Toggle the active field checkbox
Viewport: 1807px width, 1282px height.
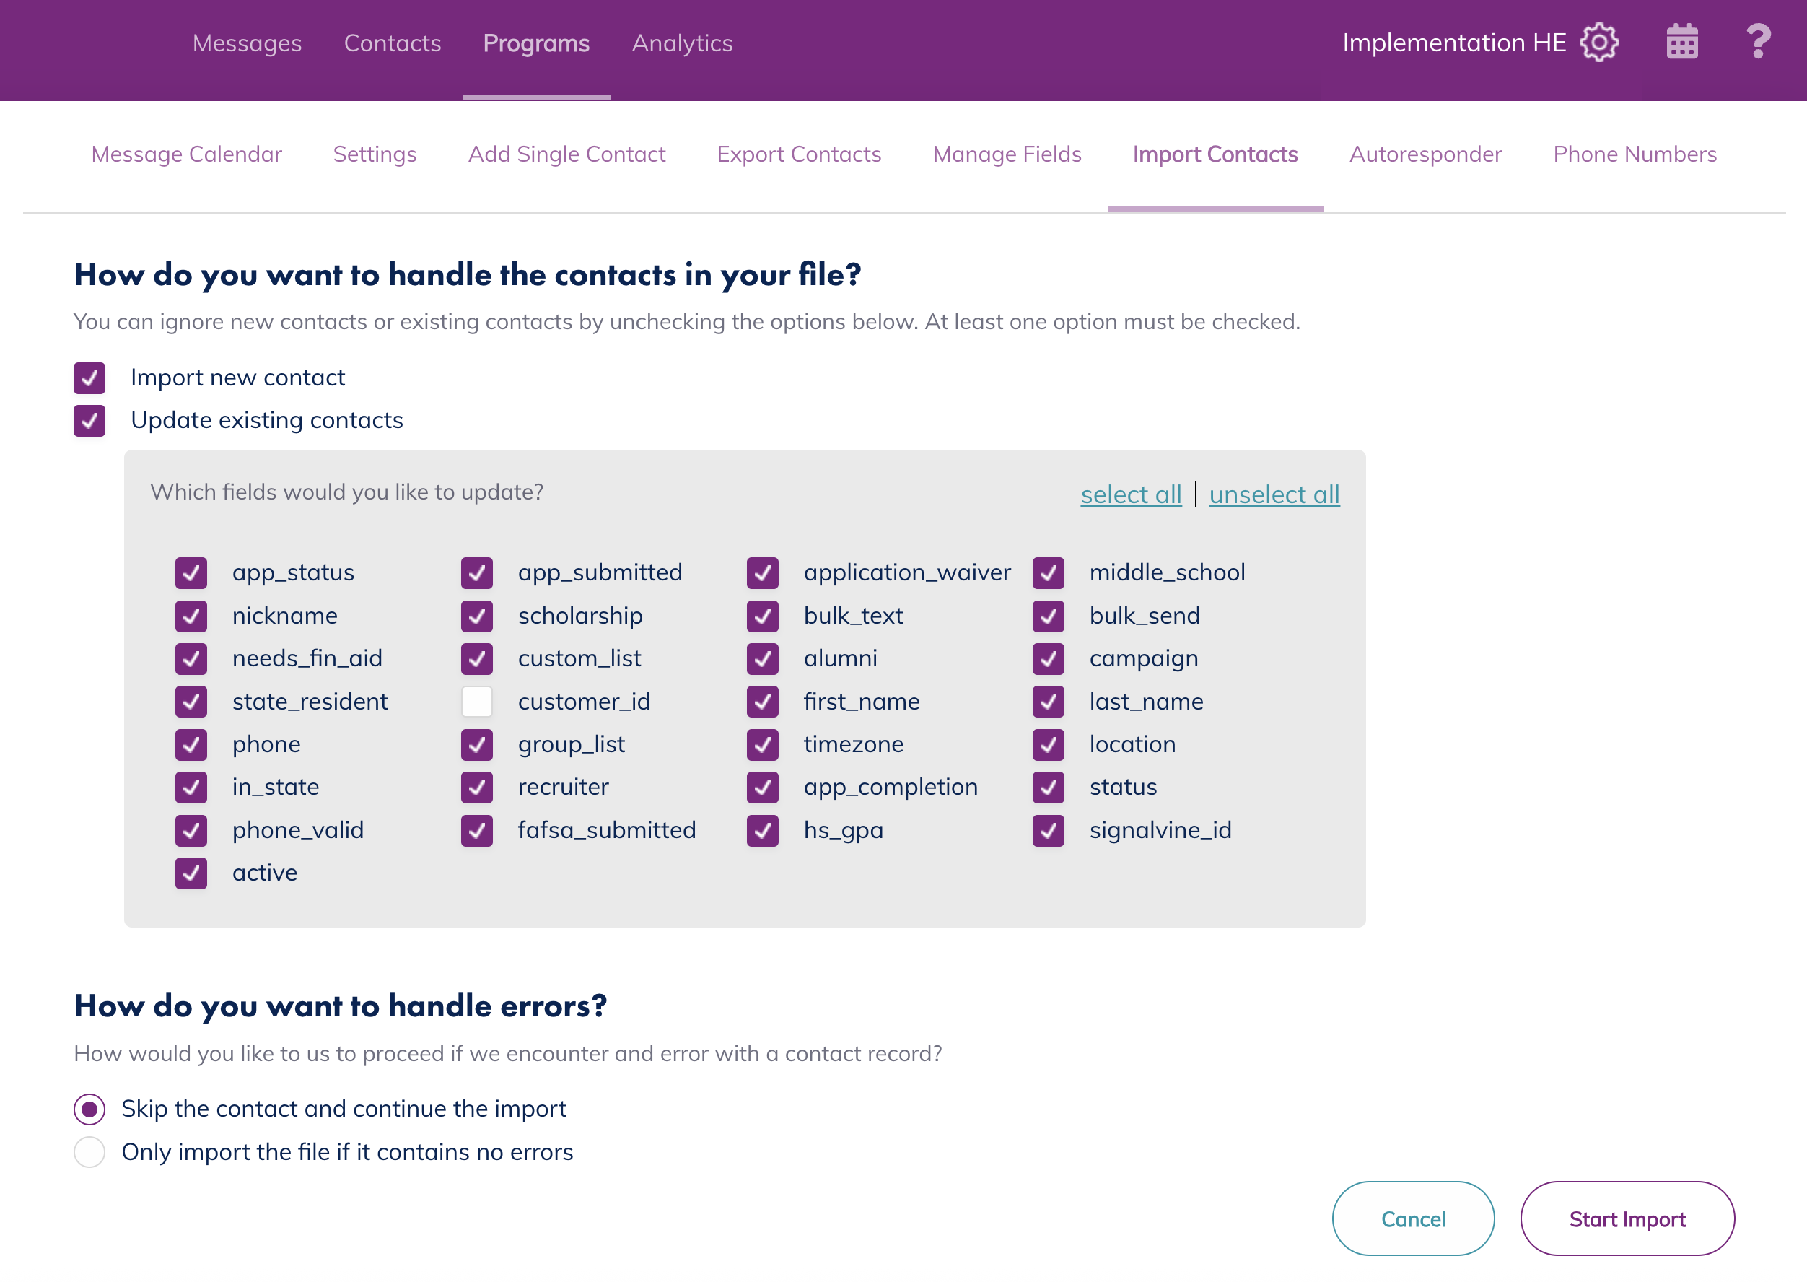(191, 873)
